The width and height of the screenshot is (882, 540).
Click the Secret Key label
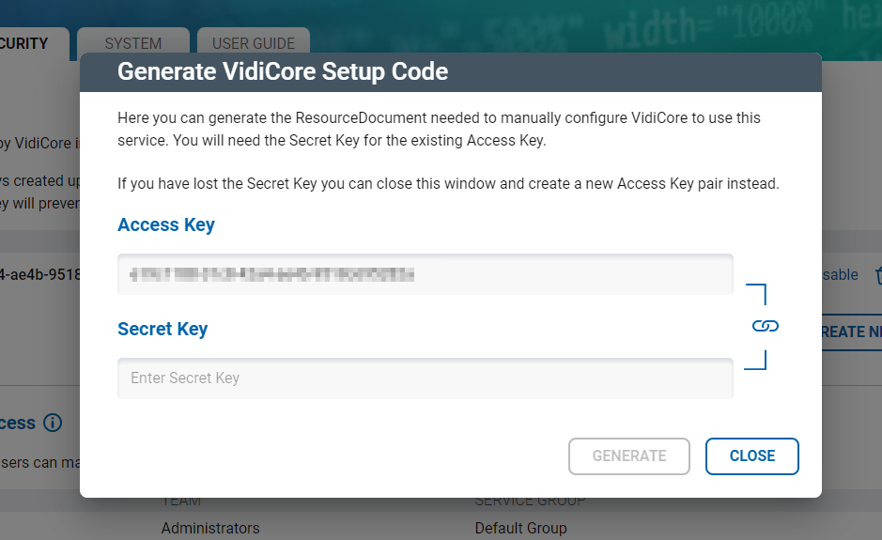click(162, 330)
